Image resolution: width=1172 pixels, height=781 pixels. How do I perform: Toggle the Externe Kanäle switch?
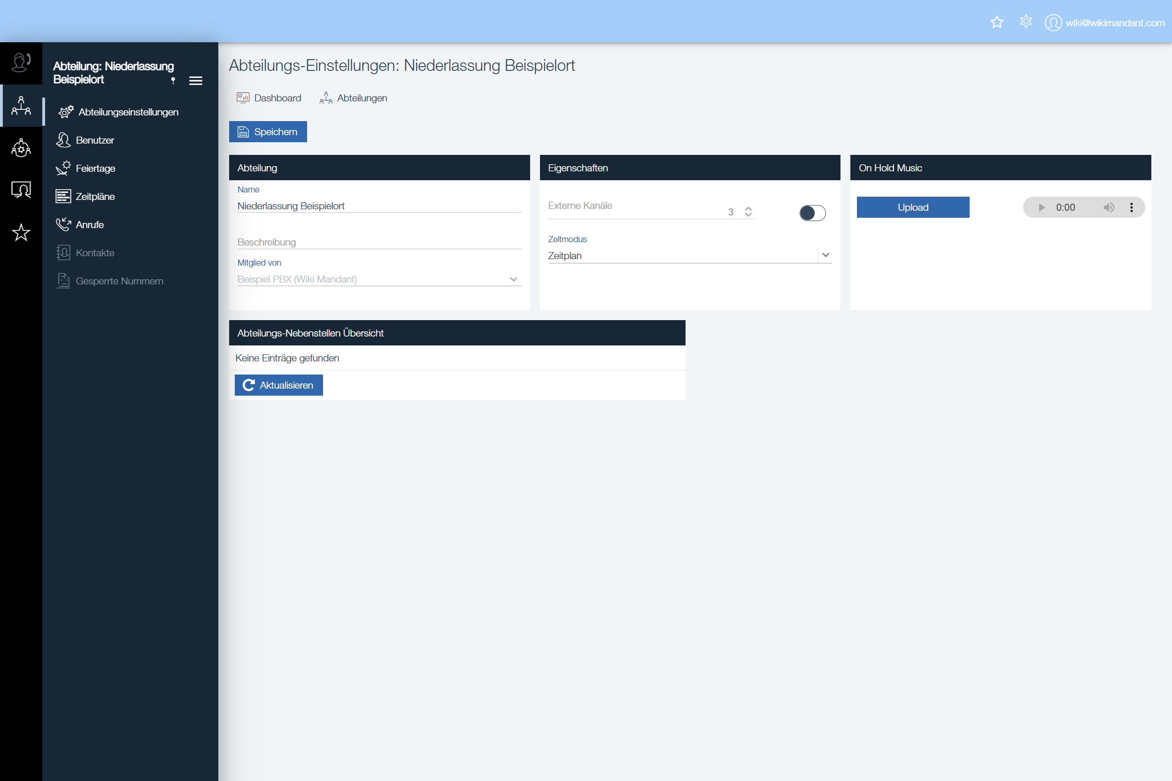812,213
